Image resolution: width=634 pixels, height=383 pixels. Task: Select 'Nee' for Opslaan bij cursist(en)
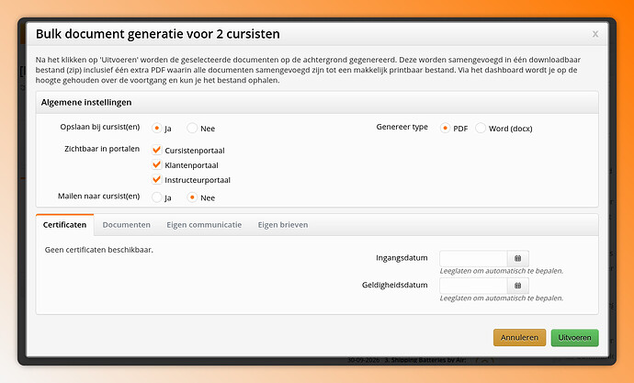click(x=192, y=128)
